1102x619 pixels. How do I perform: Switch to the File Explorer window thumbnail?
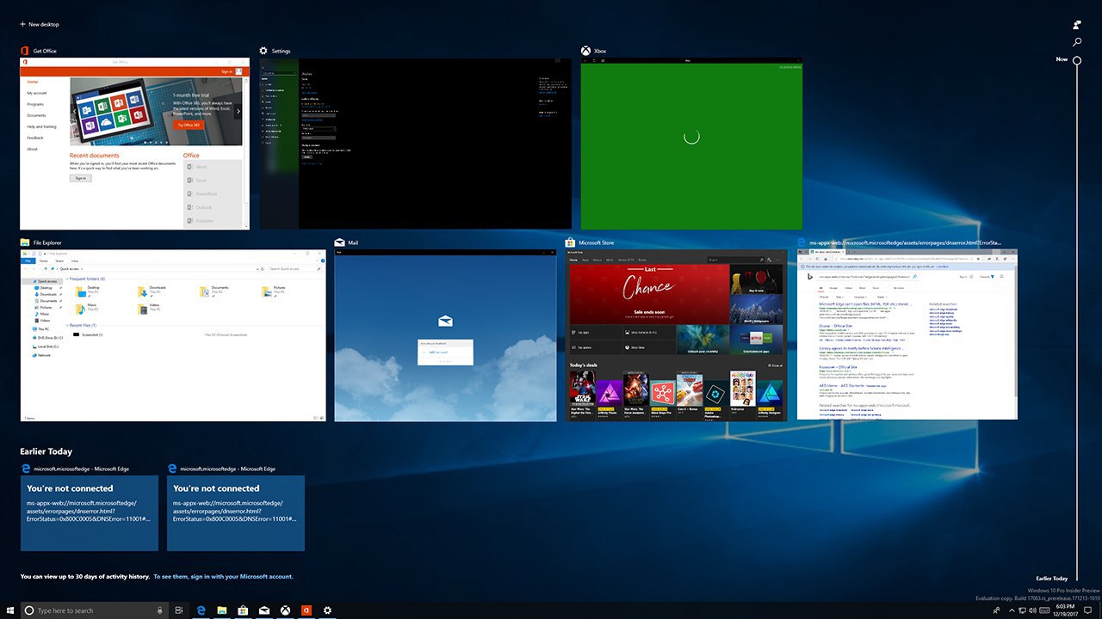[x=174, y=335]
